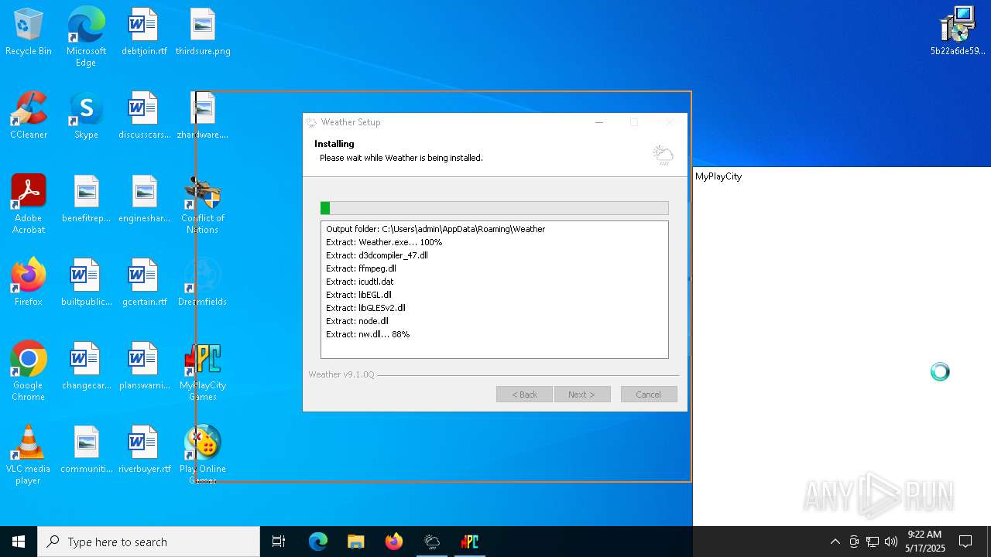Screen dimensions: 991x557
Task: Open the Skype desktop shortcut
Action: [86, 115]
